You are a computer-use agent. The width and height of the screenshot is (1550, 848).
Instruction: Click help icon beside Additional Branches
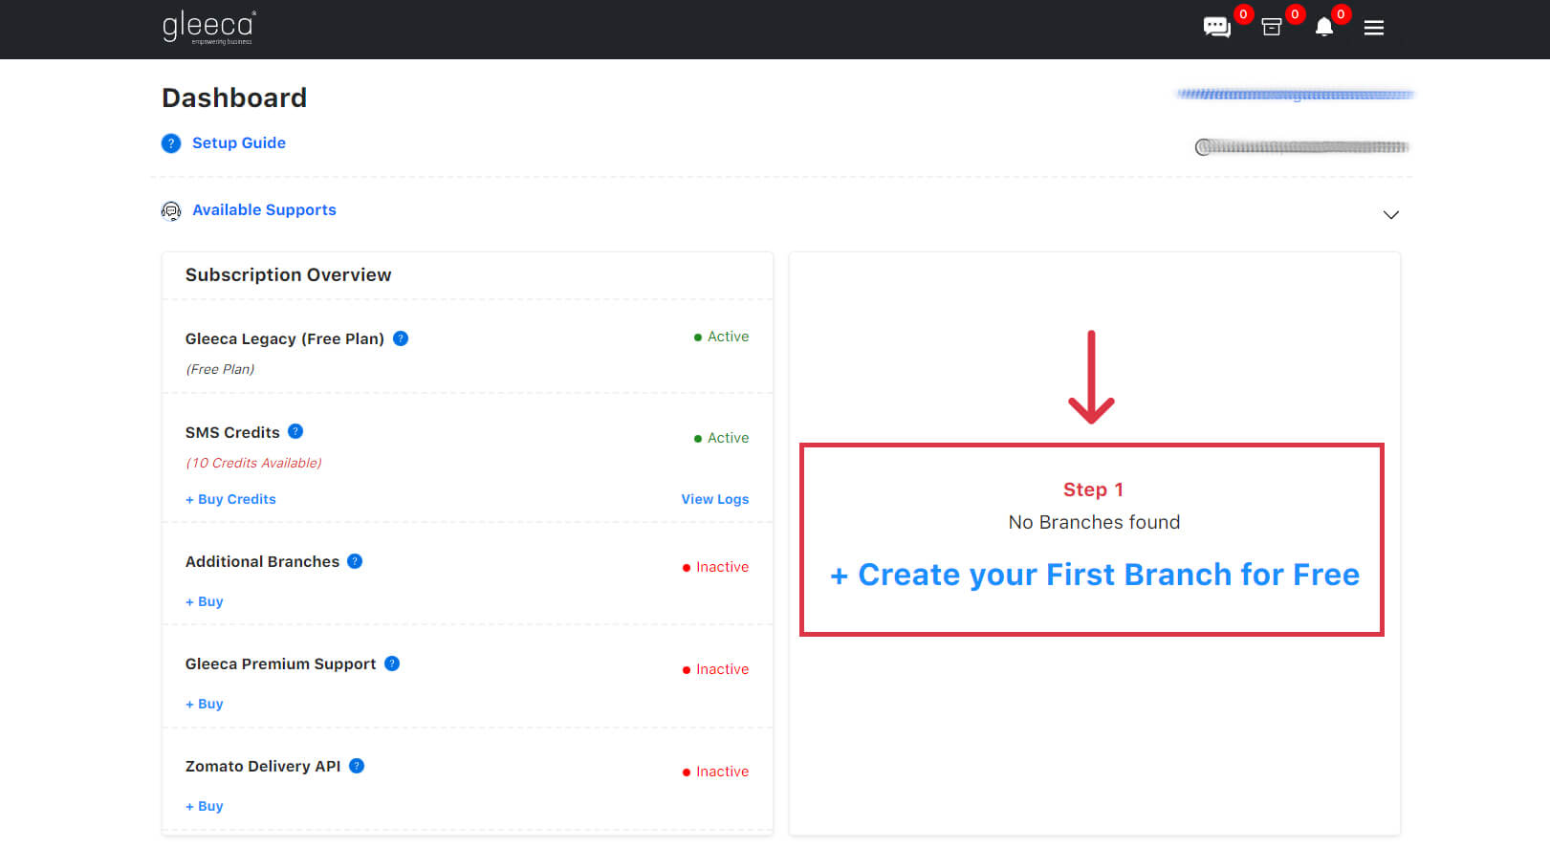click(x=355, y=561)
